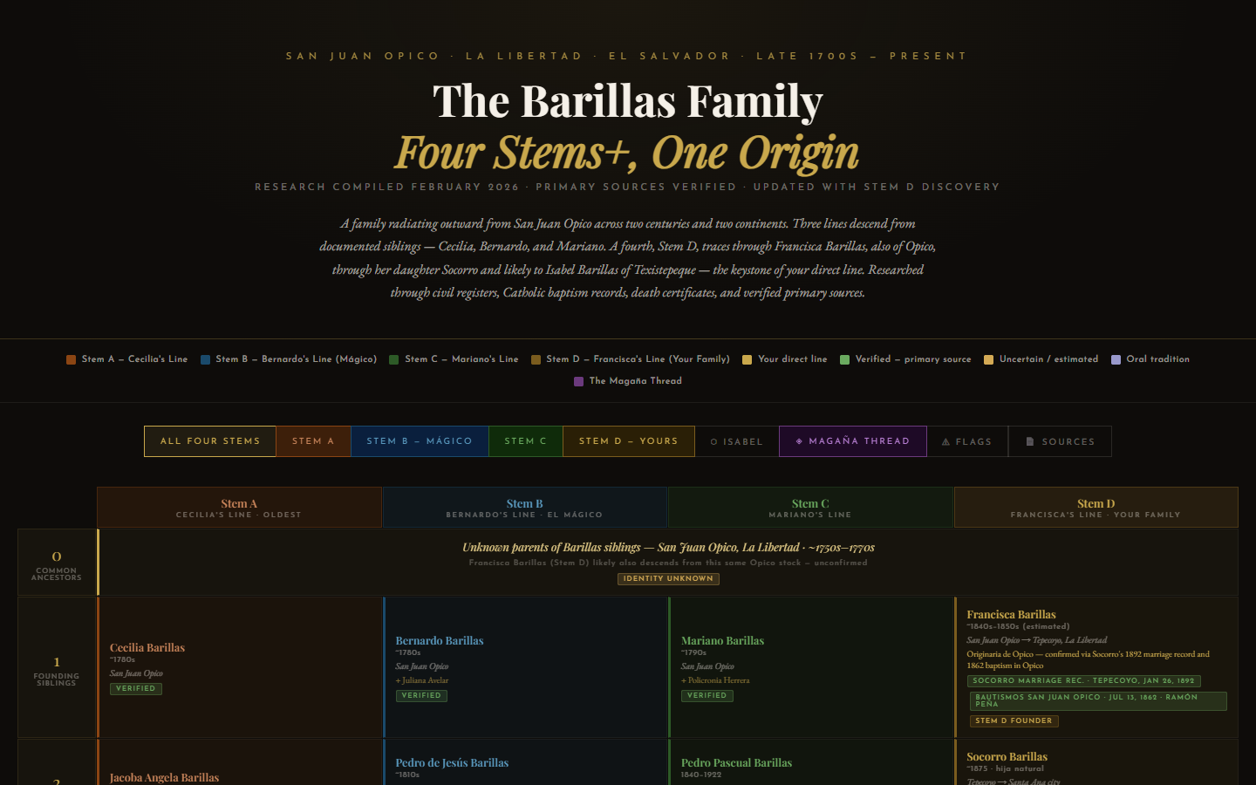1256x785 pixels.
Task: Click the document icon on the SOURCES button
Action: tap(1032, 441)
